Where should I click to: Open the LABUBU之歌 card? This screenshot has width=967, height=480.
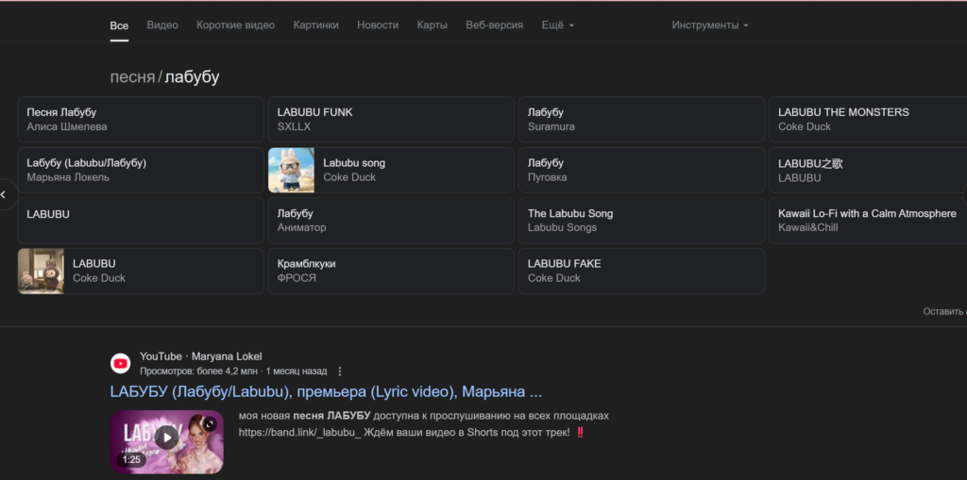coord(868,170)
